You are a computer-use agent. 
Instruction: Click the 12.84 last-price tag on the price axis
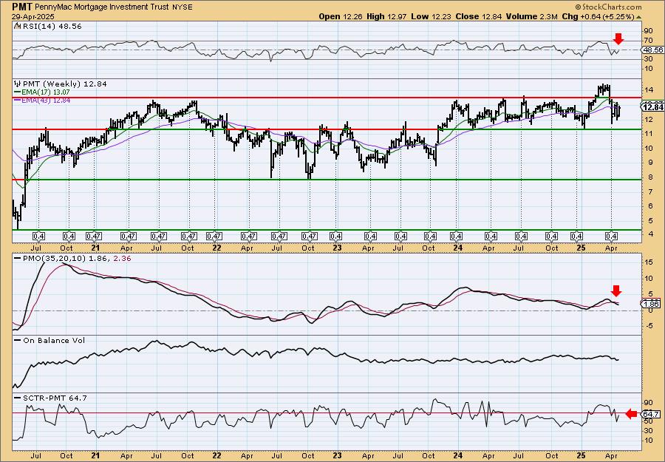653,107
